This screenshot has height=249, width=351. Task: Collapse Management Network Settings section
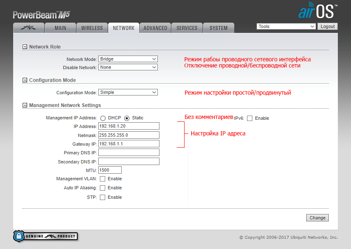pos(25,106)
